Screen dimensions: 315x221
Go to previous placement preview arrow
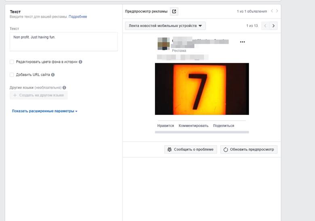(265, 26)
